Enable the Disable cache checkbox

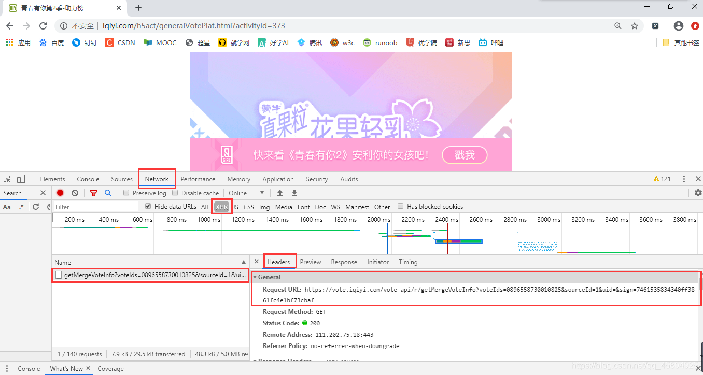[175, 193]
